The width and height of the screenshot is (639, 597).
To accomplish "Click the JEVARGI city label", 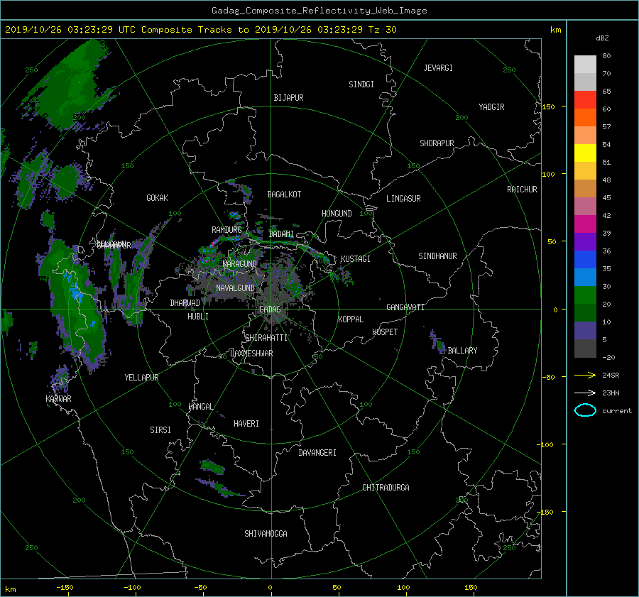I will pyautogui.click(x=438, y=67).
